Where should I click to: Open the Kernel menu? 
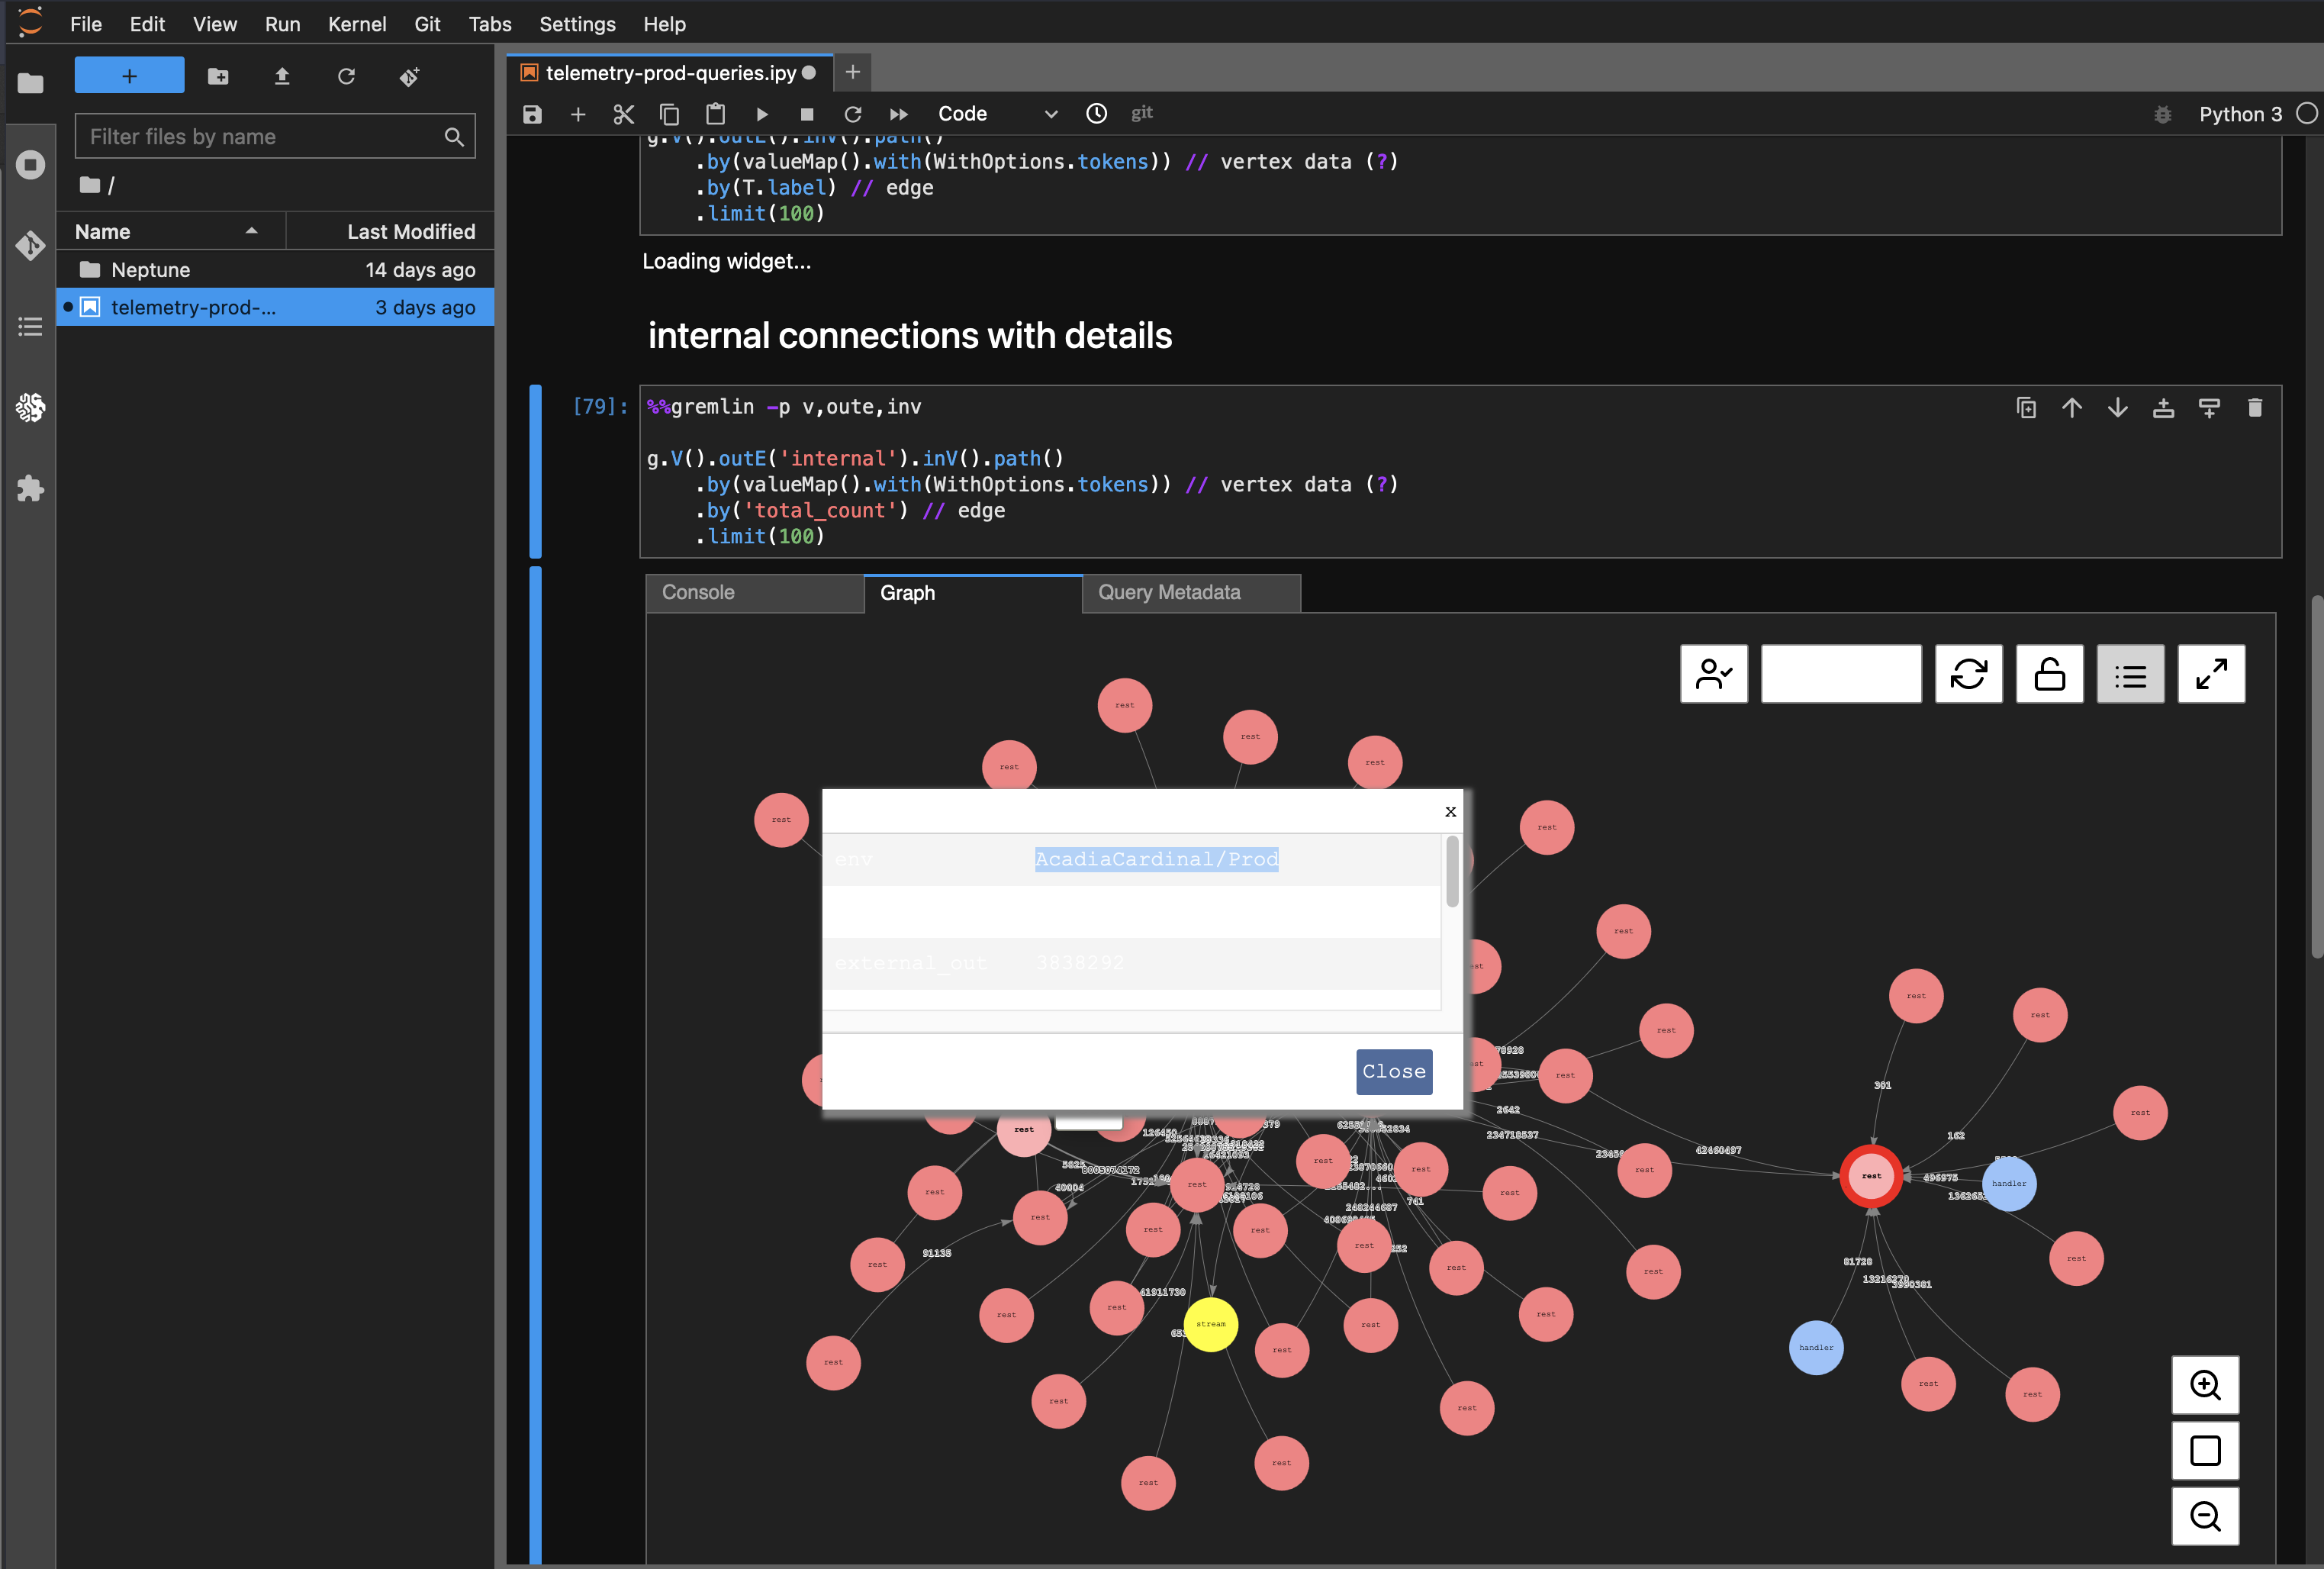(x=356, y=24)
